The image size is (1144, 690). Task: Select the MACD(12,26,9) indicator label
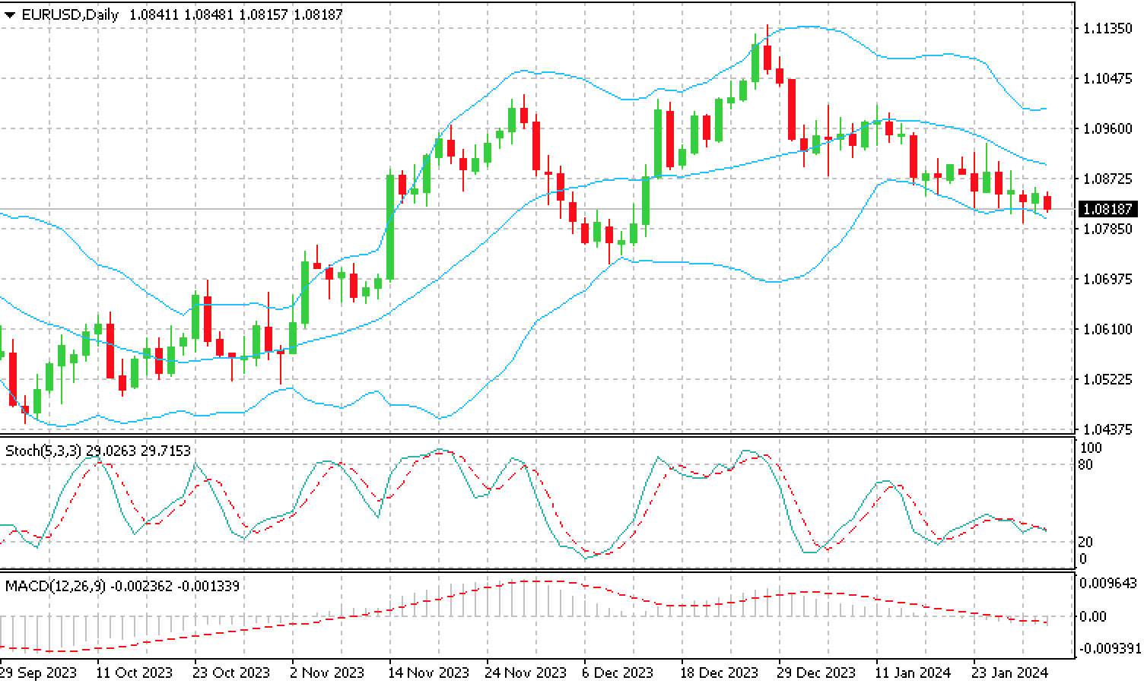coord(56,586)
